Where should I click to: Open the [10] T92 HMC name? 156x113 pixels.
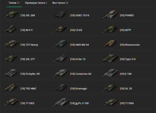point(28,89)
